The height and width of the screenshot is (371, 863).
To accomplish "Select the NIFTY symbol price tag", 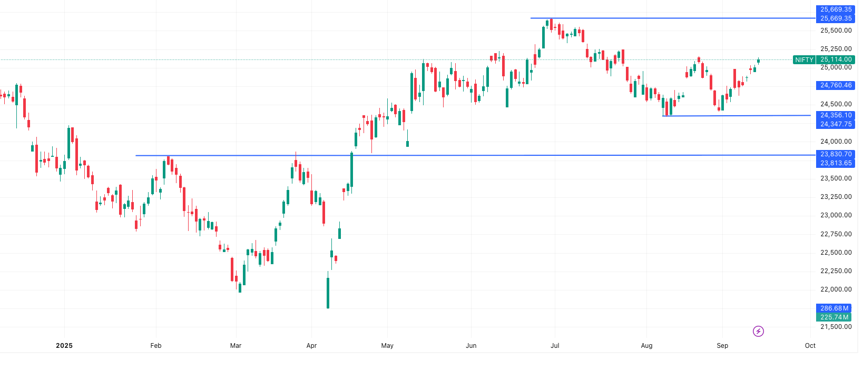I will [x=804, y=59].
